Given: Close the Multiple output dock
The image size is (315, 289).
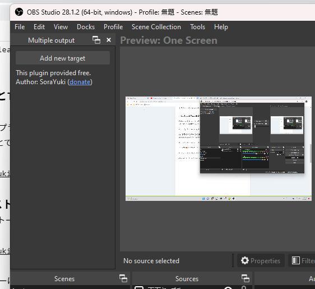Looking at the screenshot, I should 109,40.
